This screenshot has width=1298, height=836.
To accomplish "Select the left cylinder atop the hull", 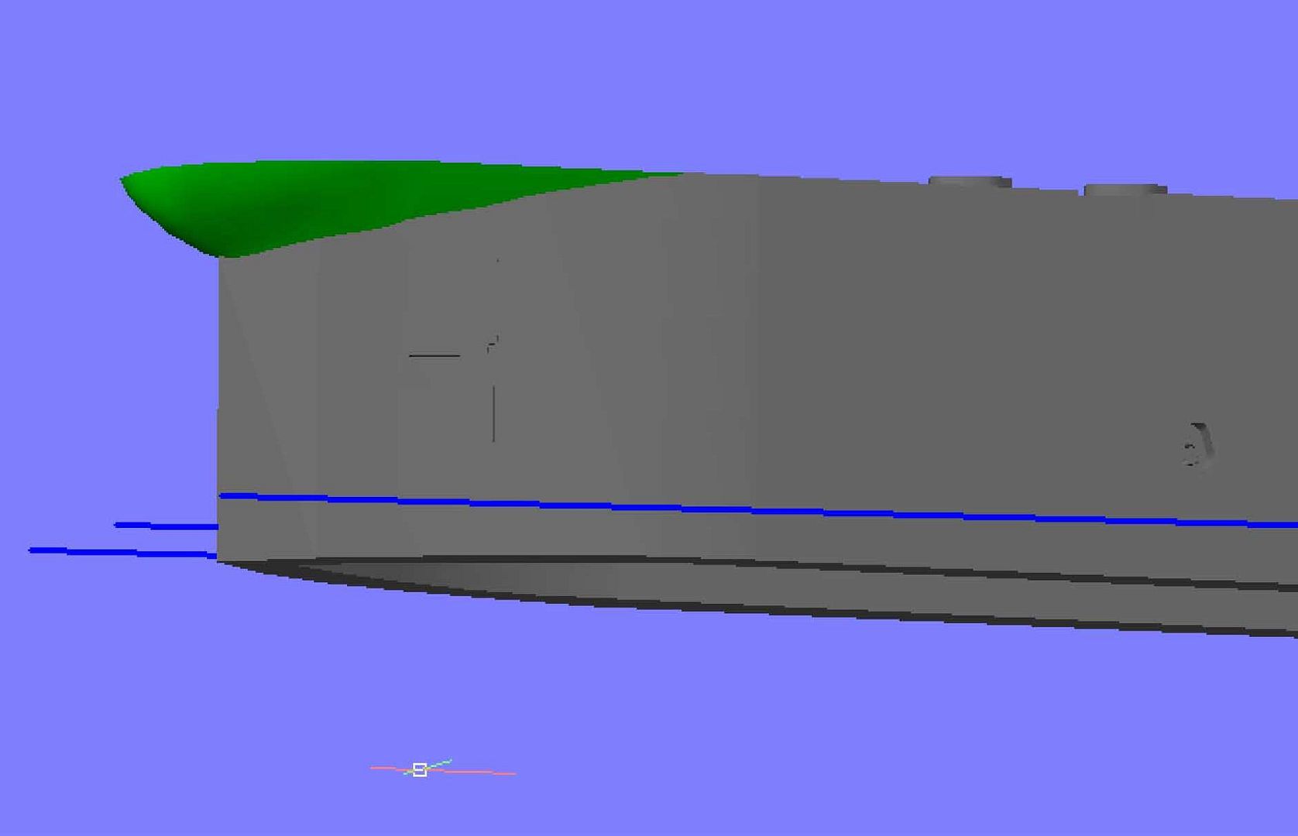I will pyautogui.click(x=970, y=181).
